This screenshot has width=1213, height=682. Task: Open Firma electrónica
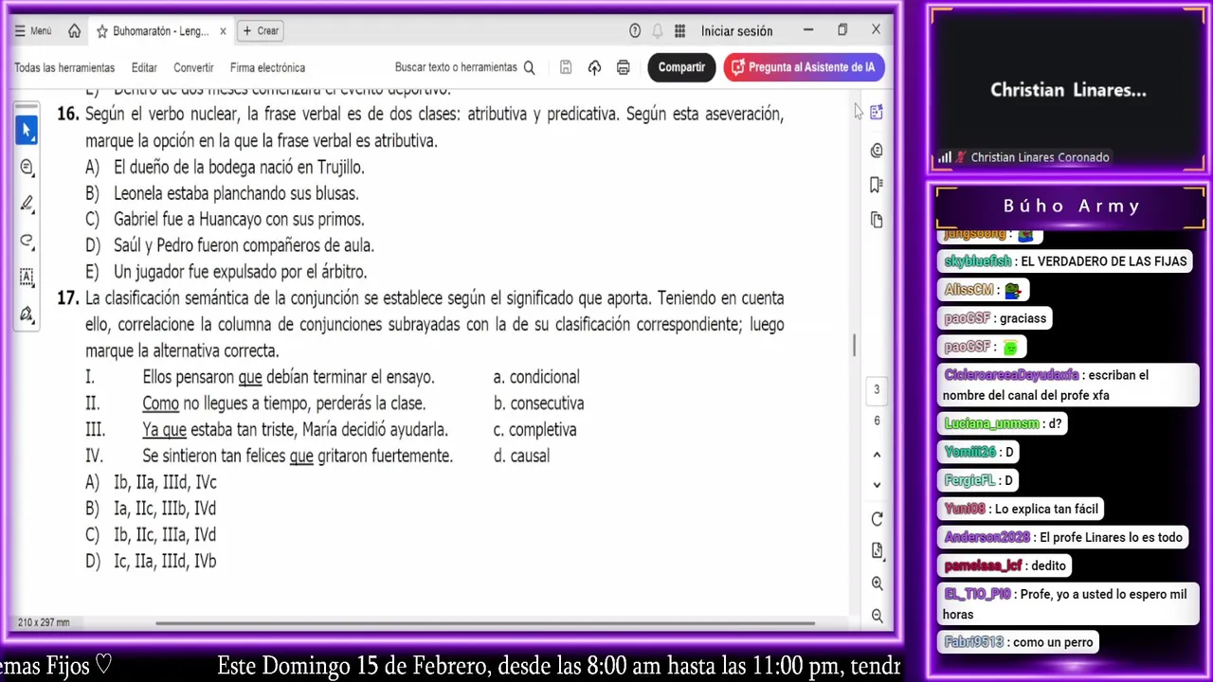(267, 67)
